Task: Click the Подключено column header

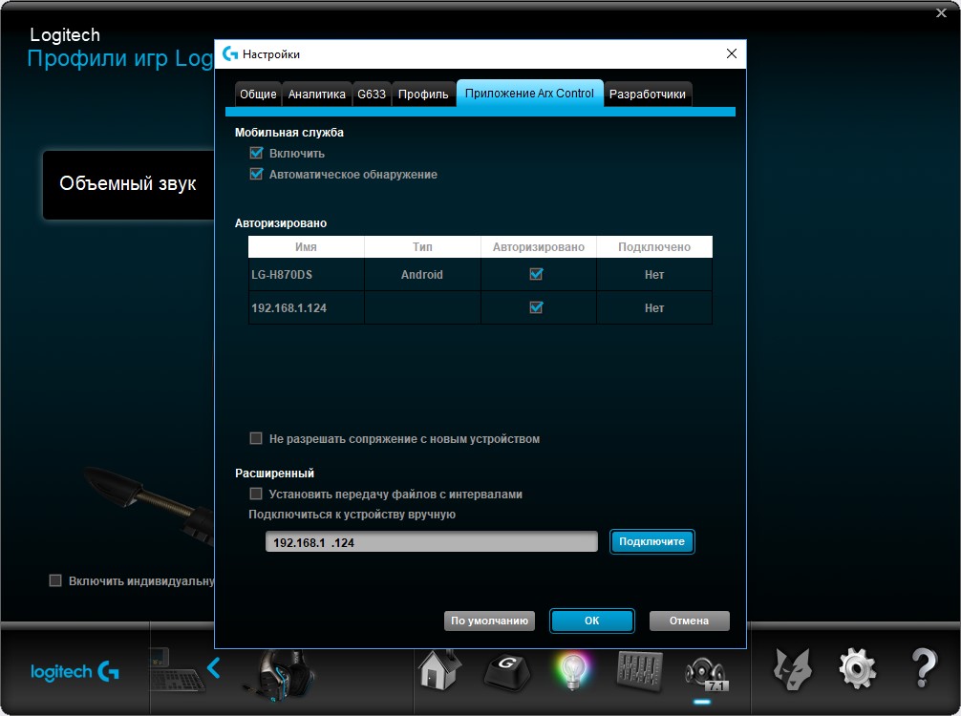Action: (x=654, y=247)
